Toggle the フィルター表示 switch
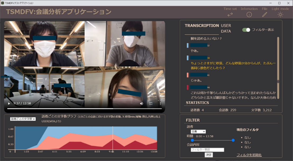293x161 pixels. (x=246, y=30)
